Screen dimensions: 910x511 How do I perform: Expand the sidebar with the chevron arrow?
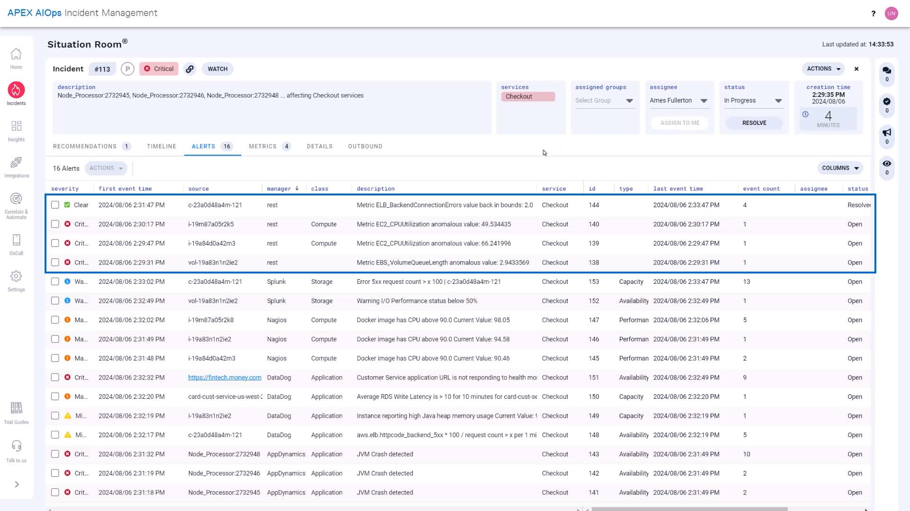tap(17, 484)
